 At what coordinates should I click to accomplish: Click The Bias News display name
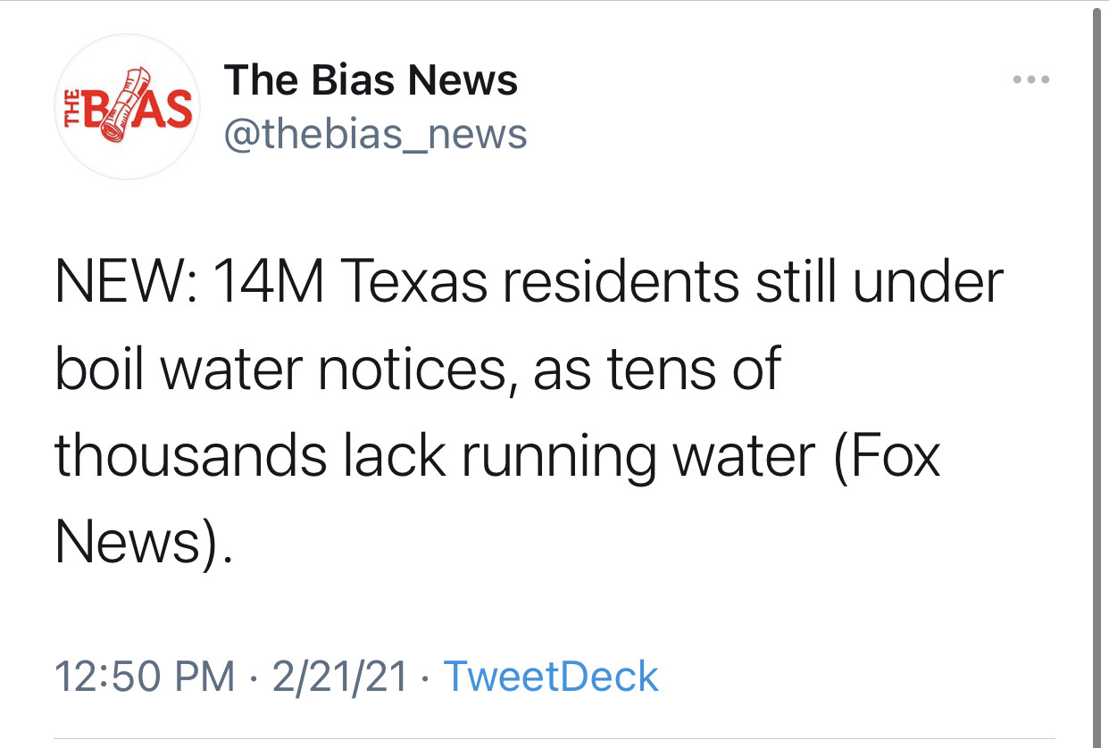(x=371, y=81)
